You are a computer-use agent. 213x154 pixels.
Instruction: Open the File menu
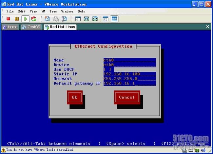pyautogui.click(x=10, y=11)
